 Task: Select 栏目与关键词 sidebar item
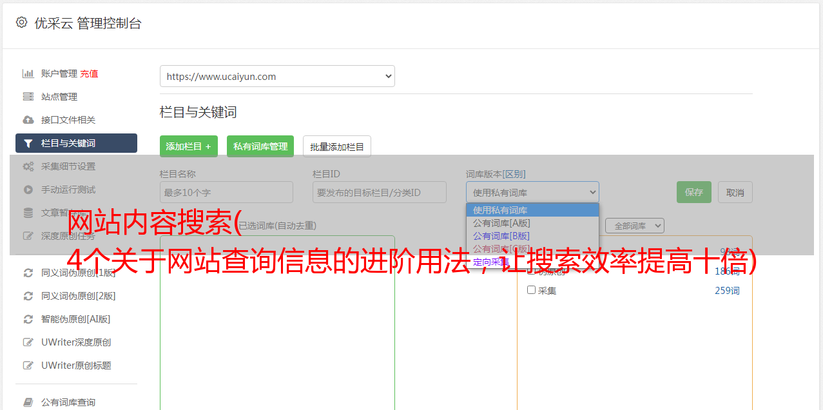click(x=76, y=143)
